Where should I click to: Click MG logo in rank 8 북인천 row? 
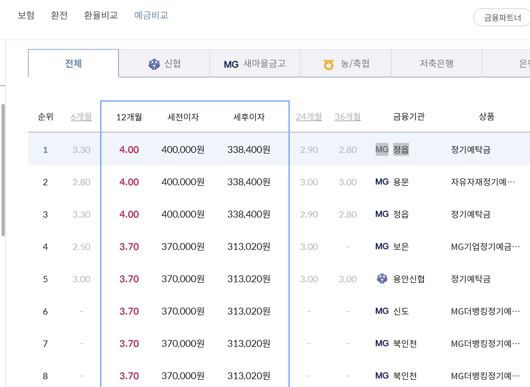point(382,376)
